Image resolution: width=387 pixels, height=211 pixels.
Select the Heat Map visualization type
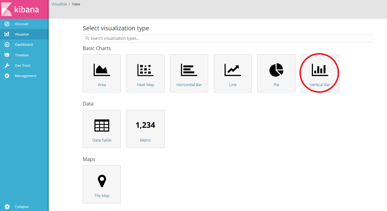145,73
